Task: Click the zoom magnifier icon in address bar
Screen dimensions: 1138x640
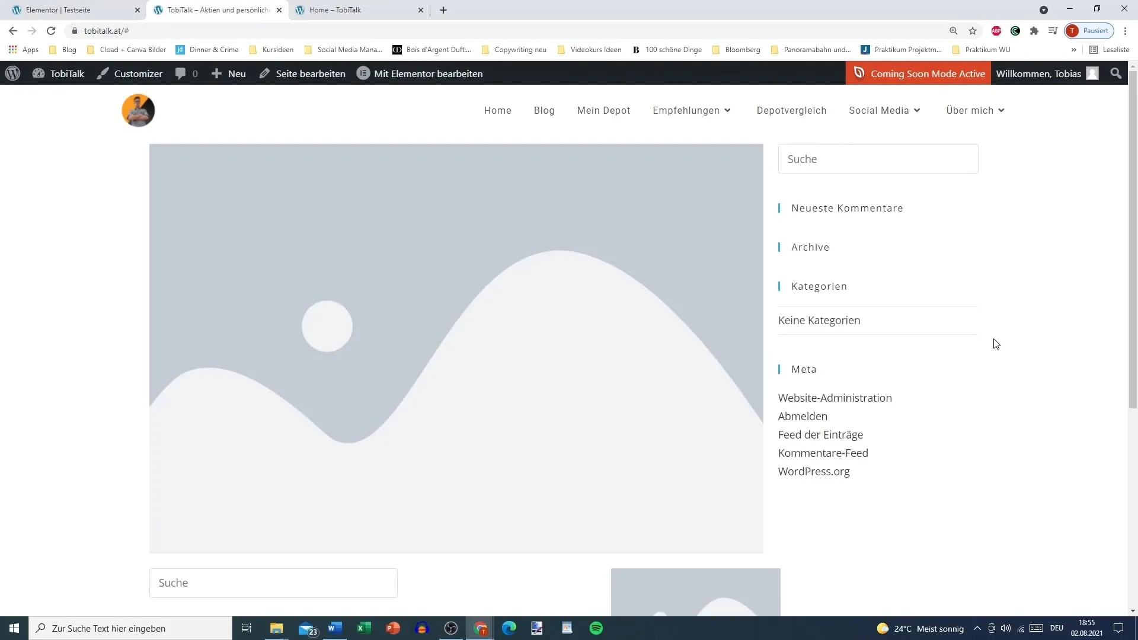Action: pyautogui.click(x=953, y=31)
